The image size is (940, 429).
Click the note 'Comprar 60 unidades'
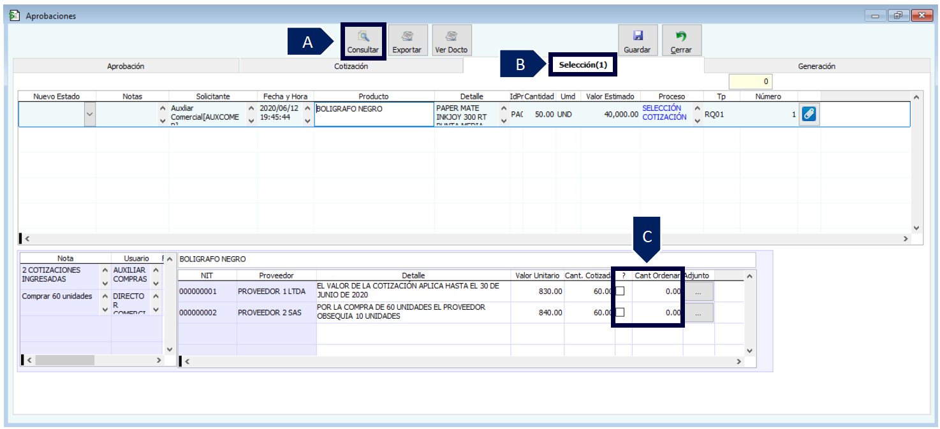point(59,296)
